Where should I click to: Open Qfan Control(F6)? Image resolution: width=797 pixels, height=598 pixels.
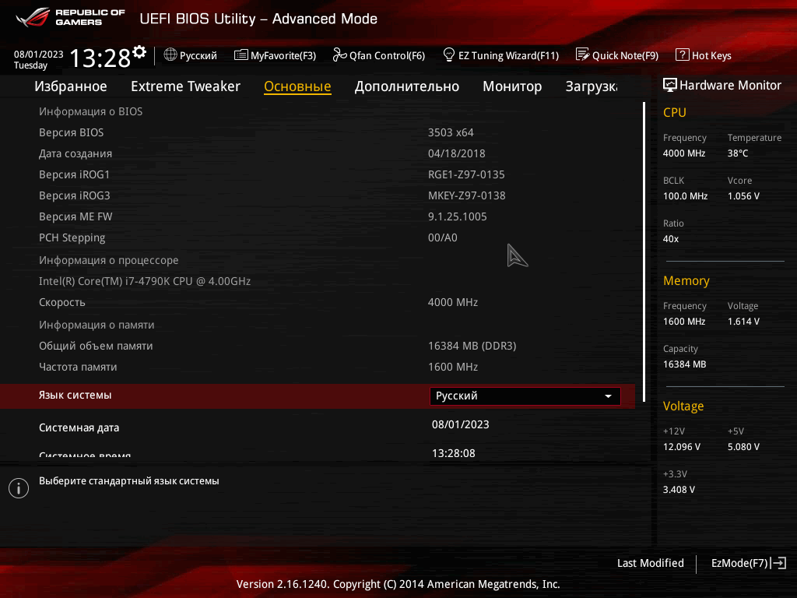(387, 55)
